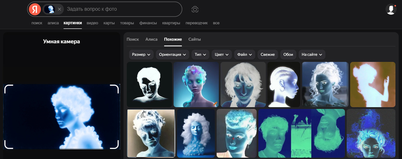Go to the "товары" section

point(127,23)
